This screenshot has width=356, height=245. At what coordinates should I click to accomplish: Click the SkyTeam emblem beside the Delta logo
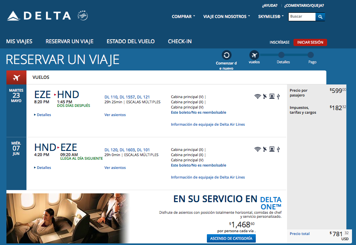83,15
